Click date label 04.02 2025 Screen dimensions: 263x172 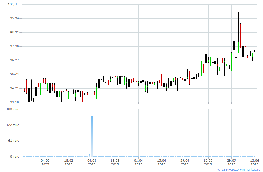(x=45, y=162)
